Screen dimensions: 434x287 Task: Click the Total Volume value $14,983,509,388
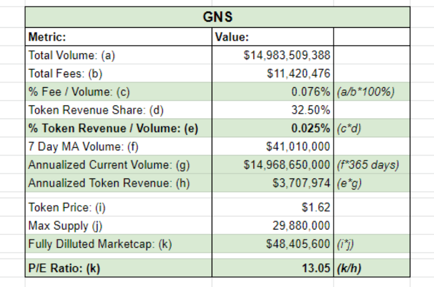(x=286, y=55)
